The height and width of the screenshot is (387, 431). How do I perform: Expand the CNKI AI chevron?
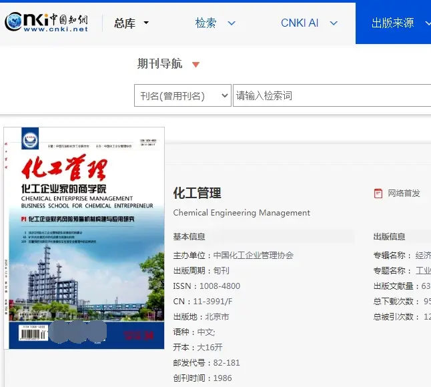[334, 23]
